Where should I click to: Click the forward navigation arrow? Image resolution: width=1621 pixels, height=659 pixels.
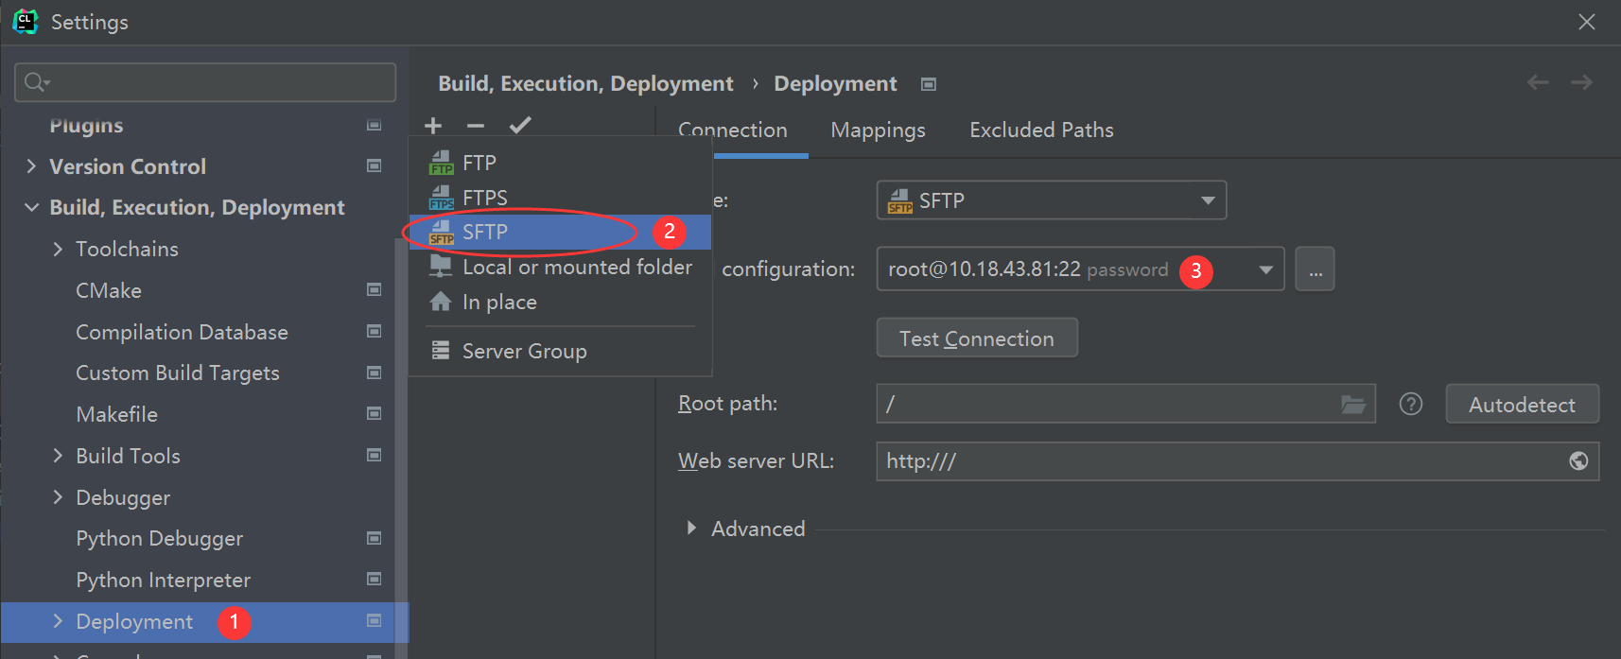[x=1581, y=83]
